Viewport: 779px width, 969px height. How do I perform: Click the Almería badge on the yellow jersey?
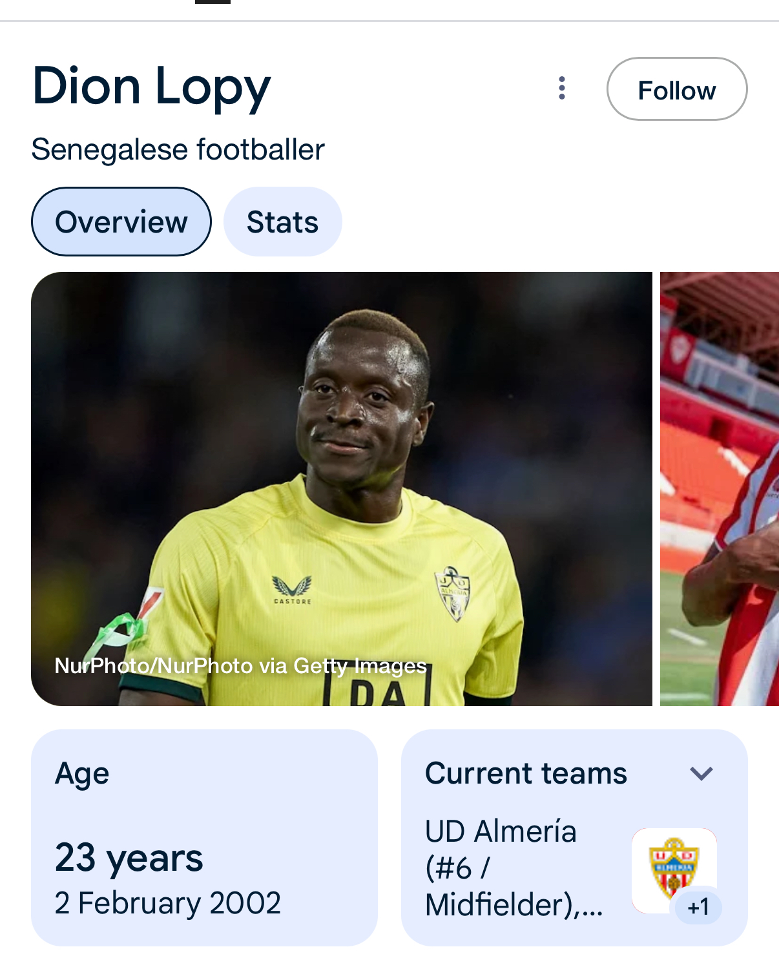point(453,593)
